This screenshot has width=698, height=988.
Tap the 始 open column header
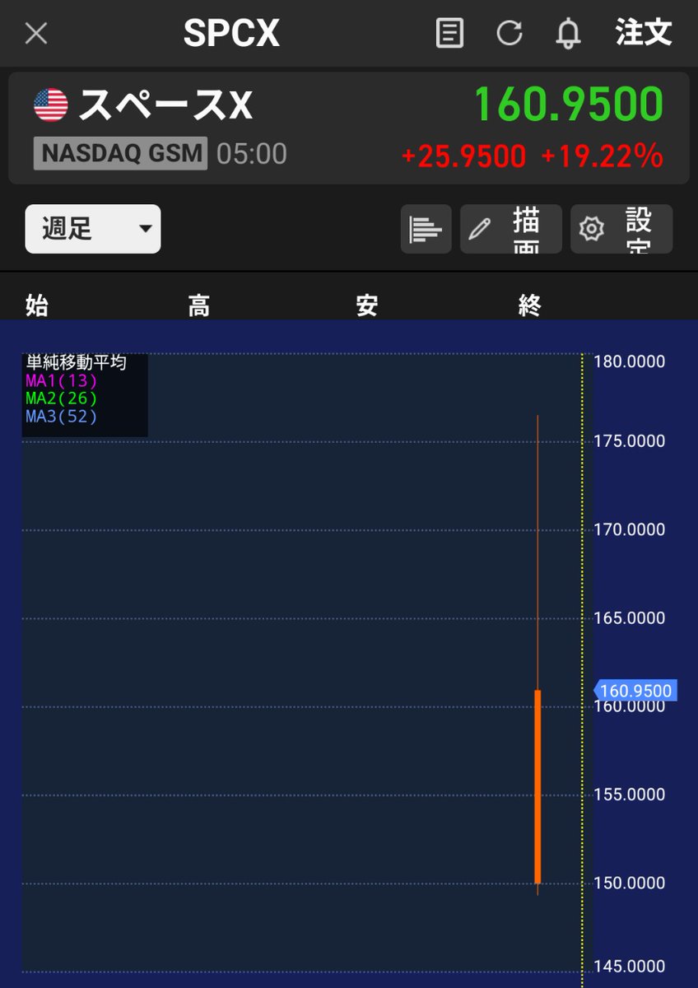(37, 305)
